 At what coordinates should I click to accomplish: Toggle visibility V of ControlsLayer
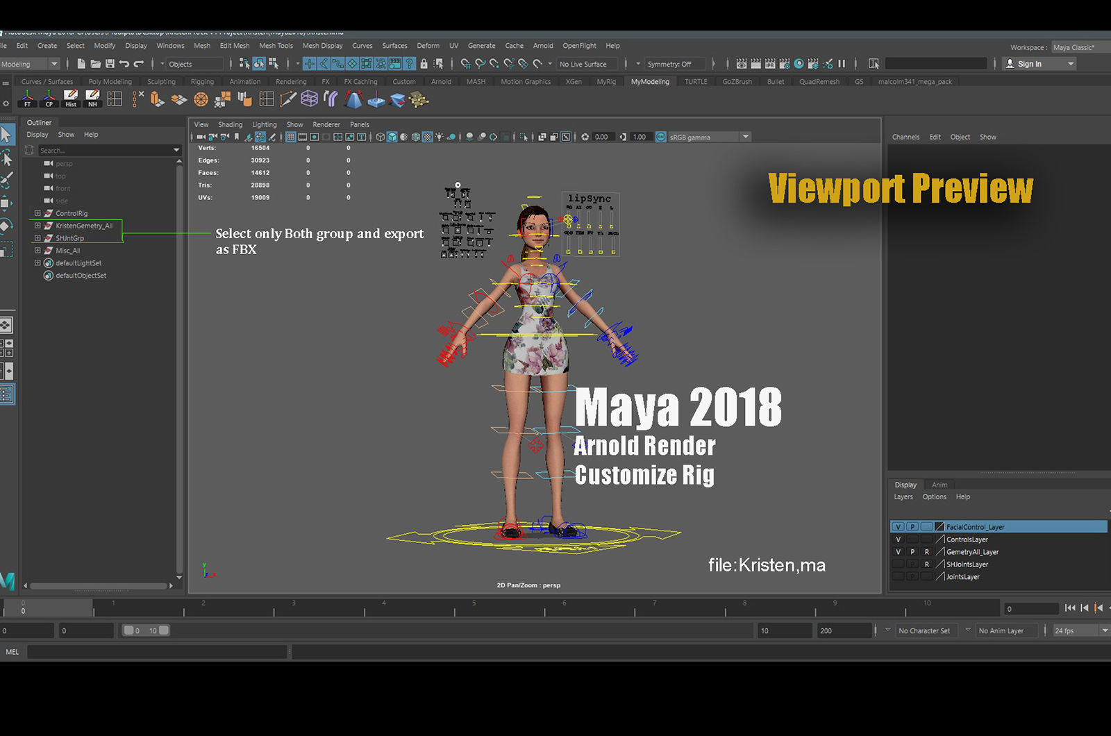[x=898, y=540]
